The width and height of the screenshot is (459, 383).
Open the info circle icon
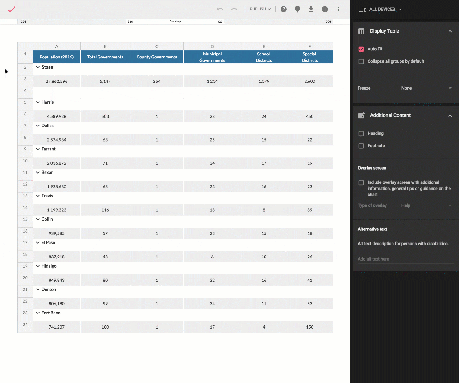325,9
